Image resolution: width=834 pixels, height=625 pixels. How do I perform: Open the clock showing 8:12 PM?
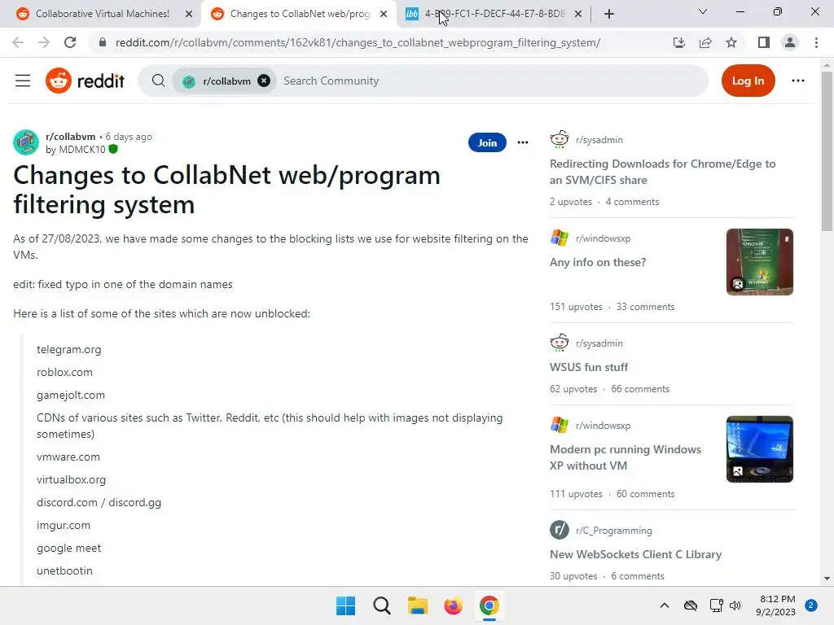776,605
